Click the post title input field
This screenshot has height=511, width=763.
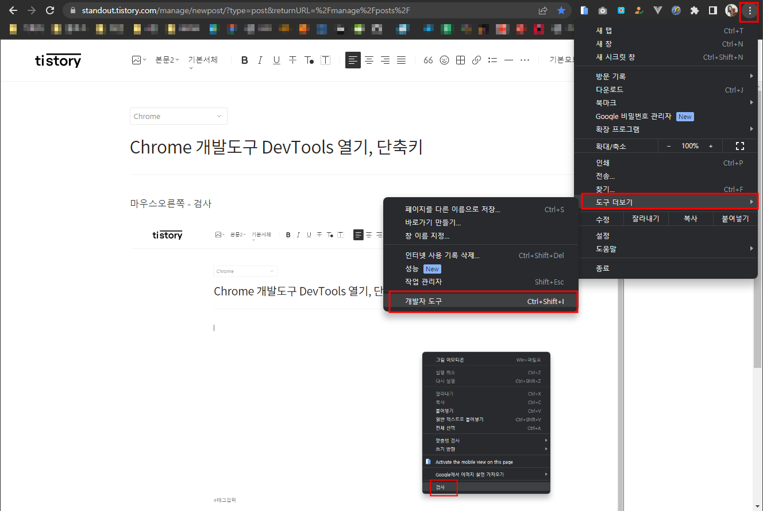point(276,147)
